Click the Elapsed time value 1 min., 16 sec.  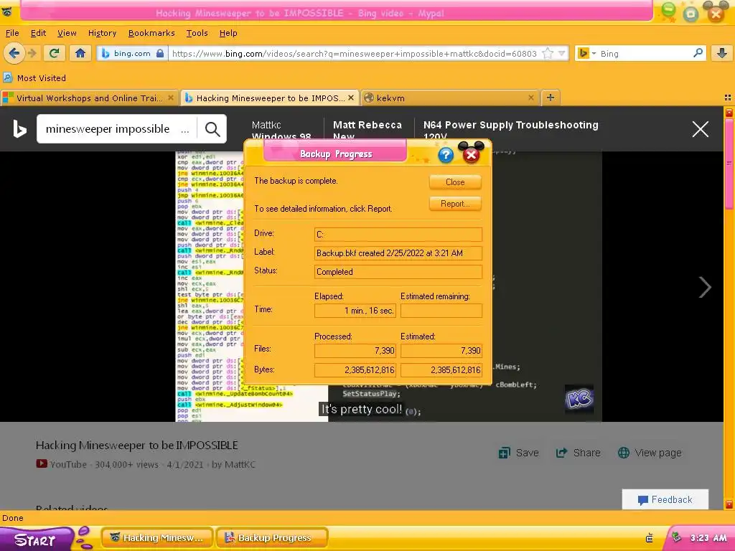pyautogui.click(x=355, y=311)
